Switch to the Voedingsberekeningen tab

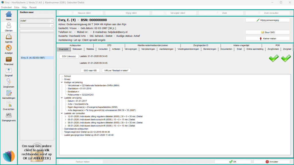coord(188,49)
